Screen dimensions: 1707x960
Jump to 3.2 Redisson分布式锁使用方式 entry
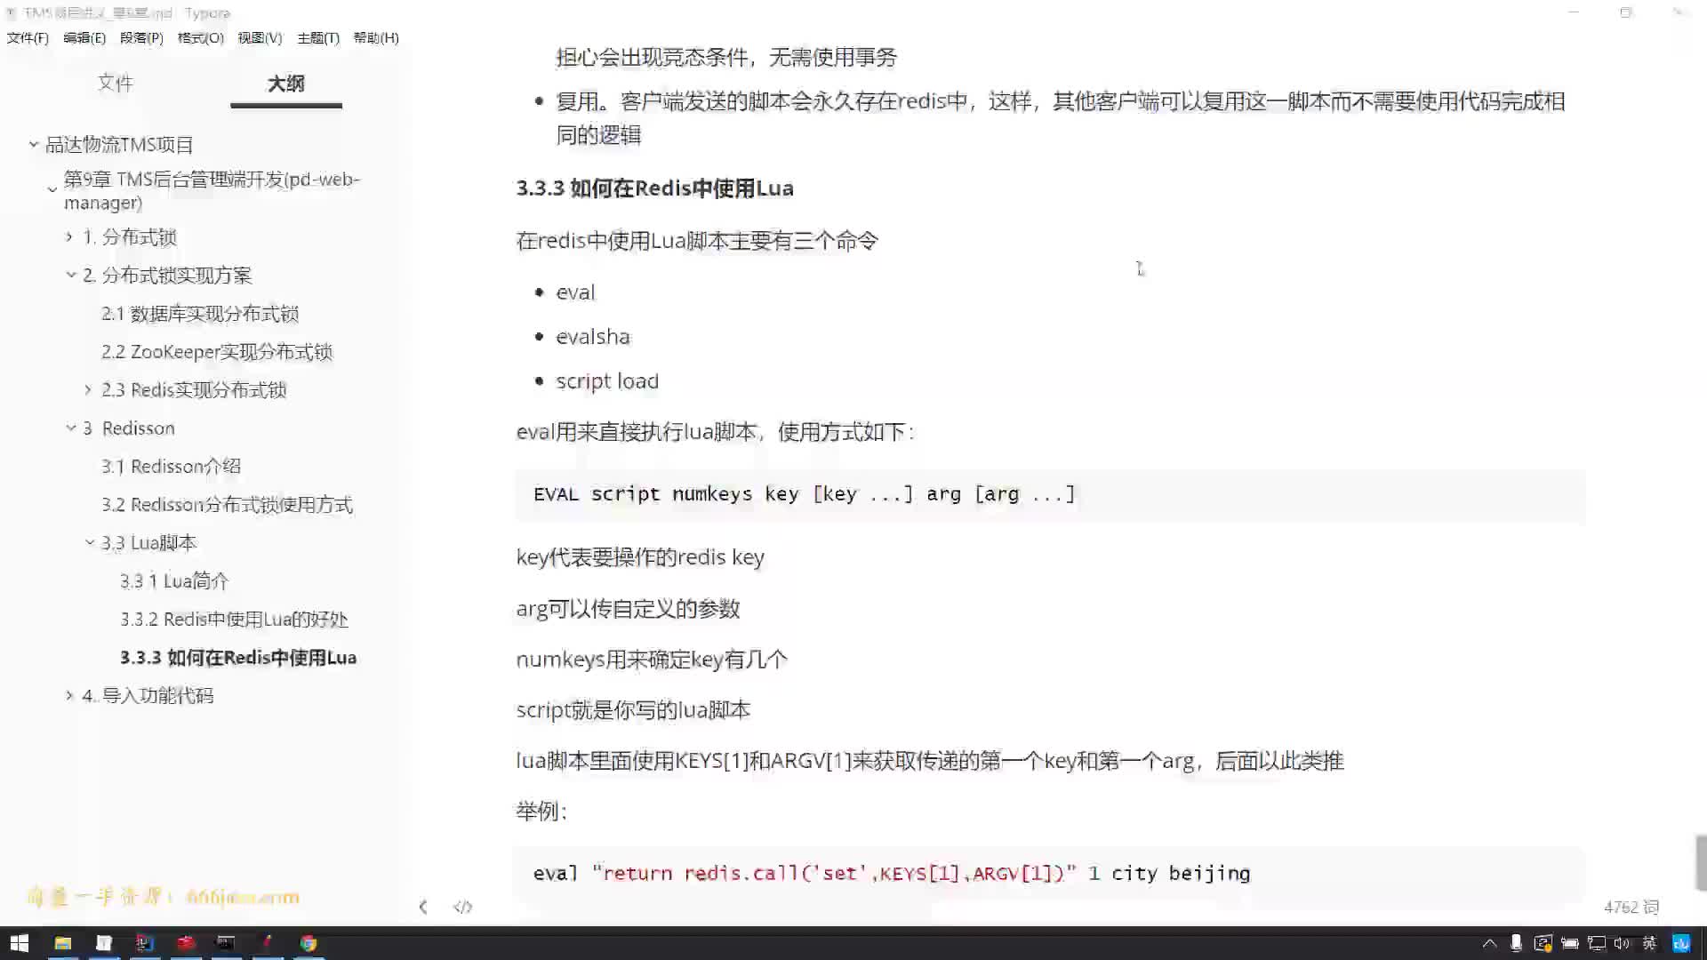(227, 505)
